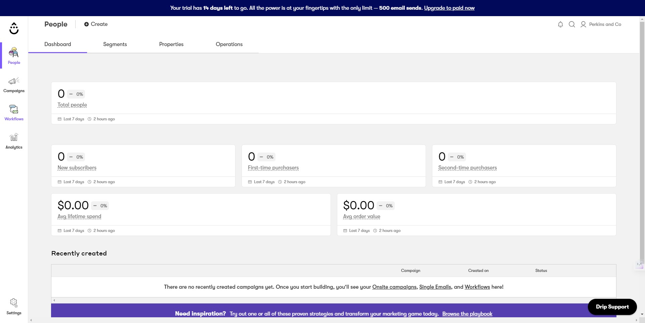
Task: Click the Create plus button
Action: click(96, 24)
